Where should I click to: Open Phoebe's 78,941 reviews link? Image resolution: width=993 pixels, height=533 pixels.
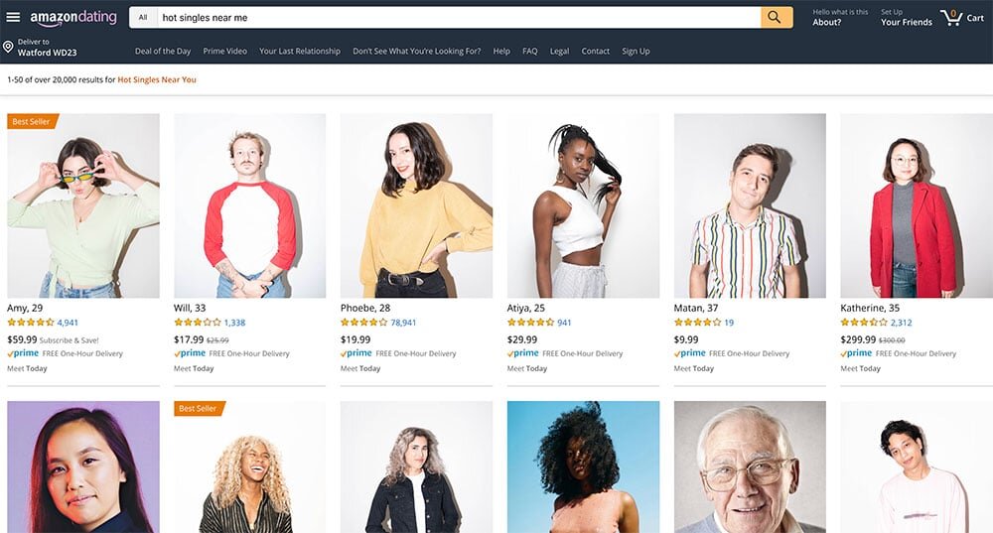pos(403,323)
